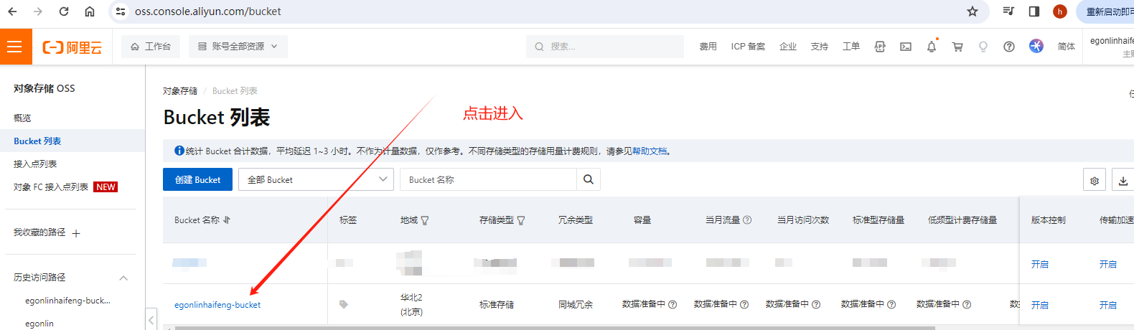Open history path egonlinhaifeng-buck...
Screen dimensions: 1134x330
pyautogui.click(x=68, y=301)
